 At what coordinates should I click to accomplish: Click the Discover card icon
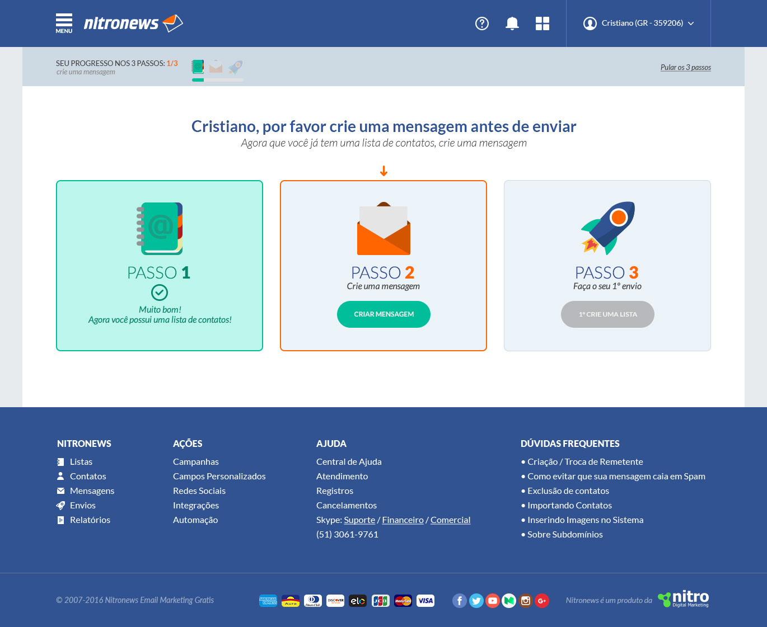pyautogui.click(x=335, y=601)
